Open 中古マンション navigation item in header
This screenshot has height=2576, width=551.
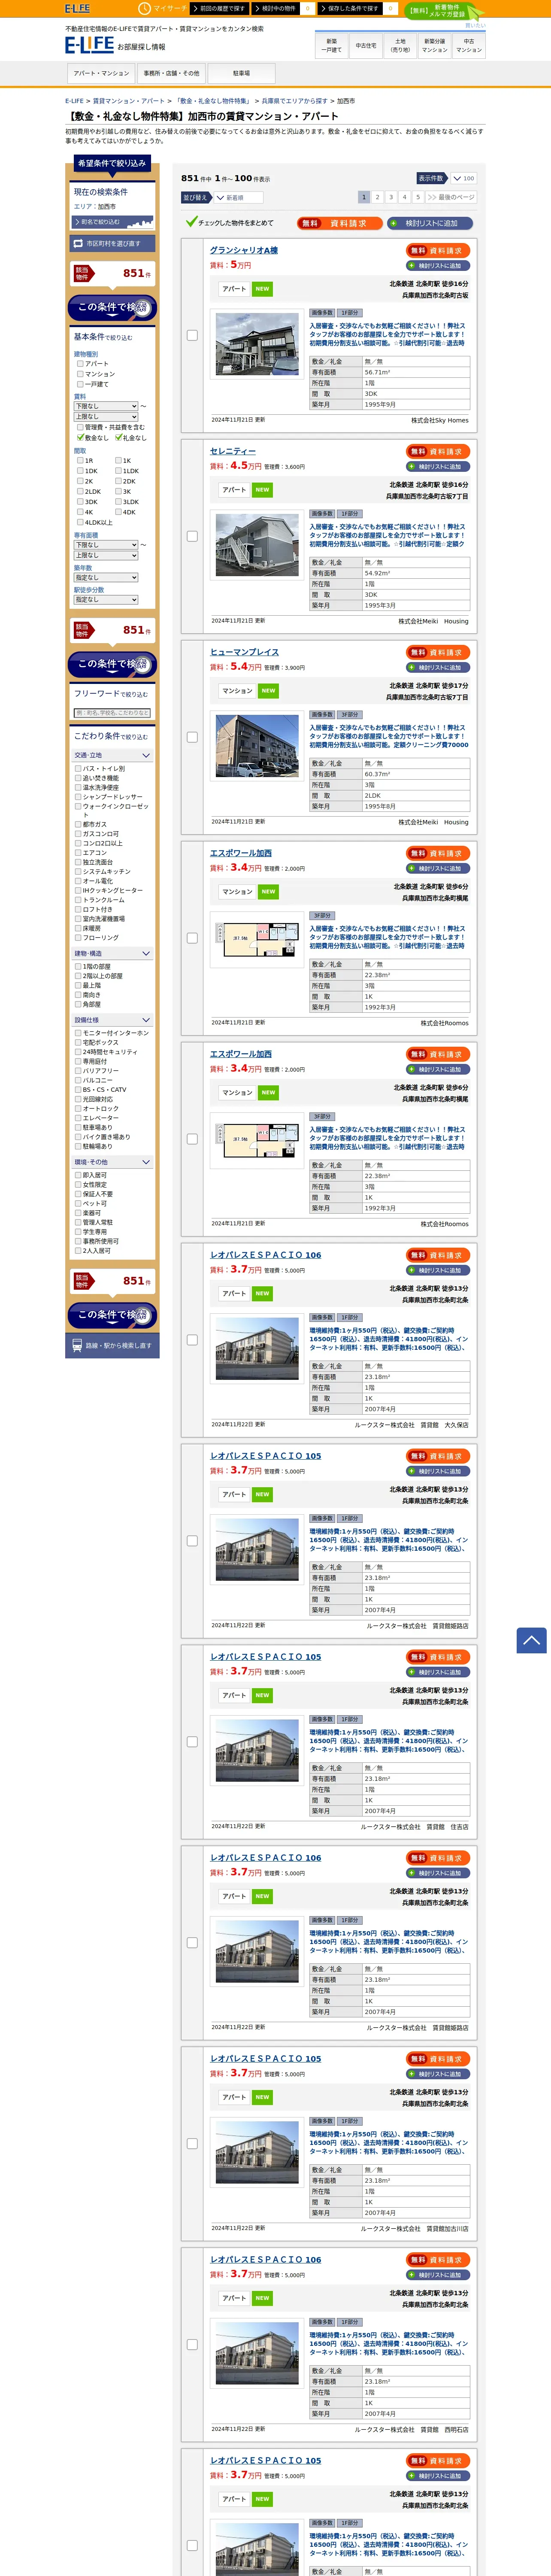(469, 46)
